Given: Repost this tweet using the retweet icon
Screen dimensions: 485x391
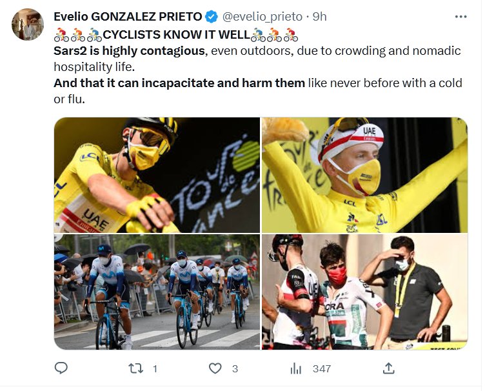Looking at the screenshot, I should pyautogui.click(x=135, y=368).
